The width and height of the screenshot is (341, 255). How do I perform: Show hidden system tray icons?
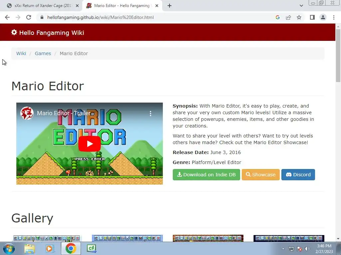(x=283, y=249)
